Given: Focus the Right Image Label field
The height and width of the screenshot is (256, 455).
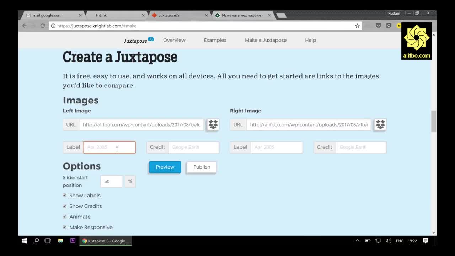Looking at the screenshot, I should [x=277, y=147].
